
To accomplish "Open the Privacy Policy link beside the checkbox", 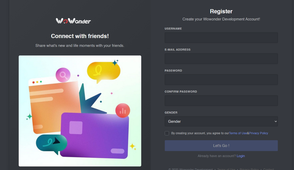I will [259, 133].
